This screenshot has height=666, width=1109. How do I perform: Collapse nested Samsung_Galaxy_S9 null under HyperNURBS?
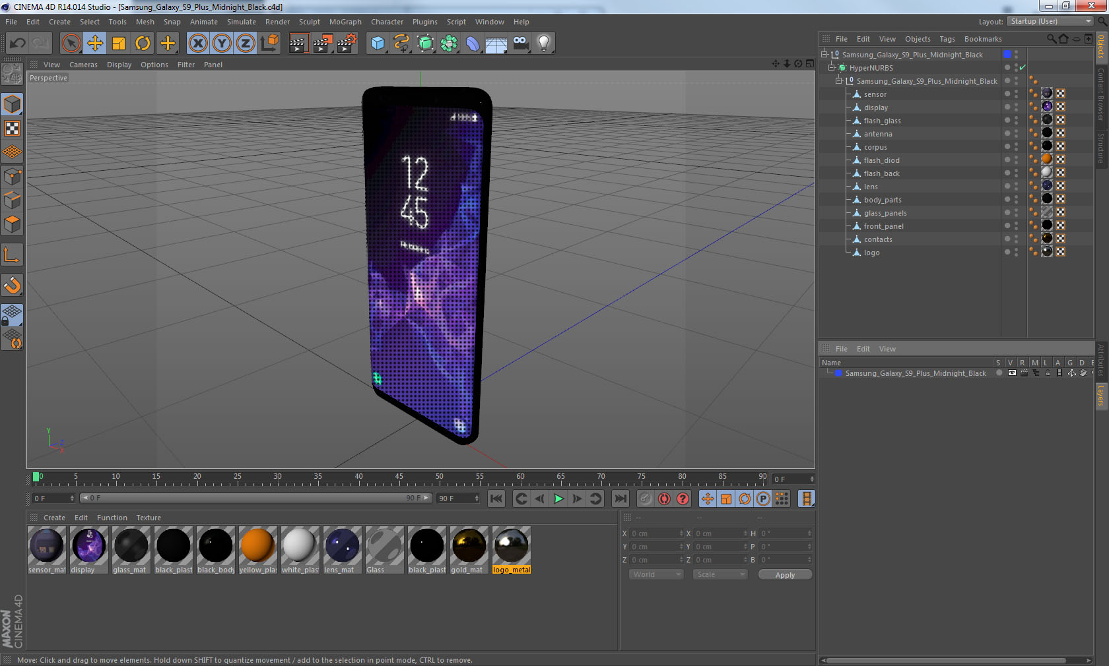(x=839, y=81)
